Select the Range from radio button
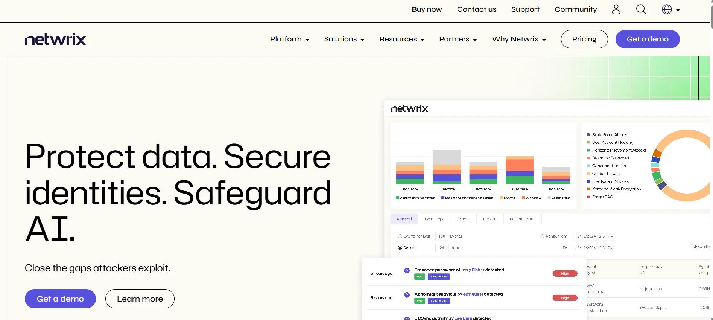The width and height of the screenshot is (713, 320). click(x=542, y=236)
